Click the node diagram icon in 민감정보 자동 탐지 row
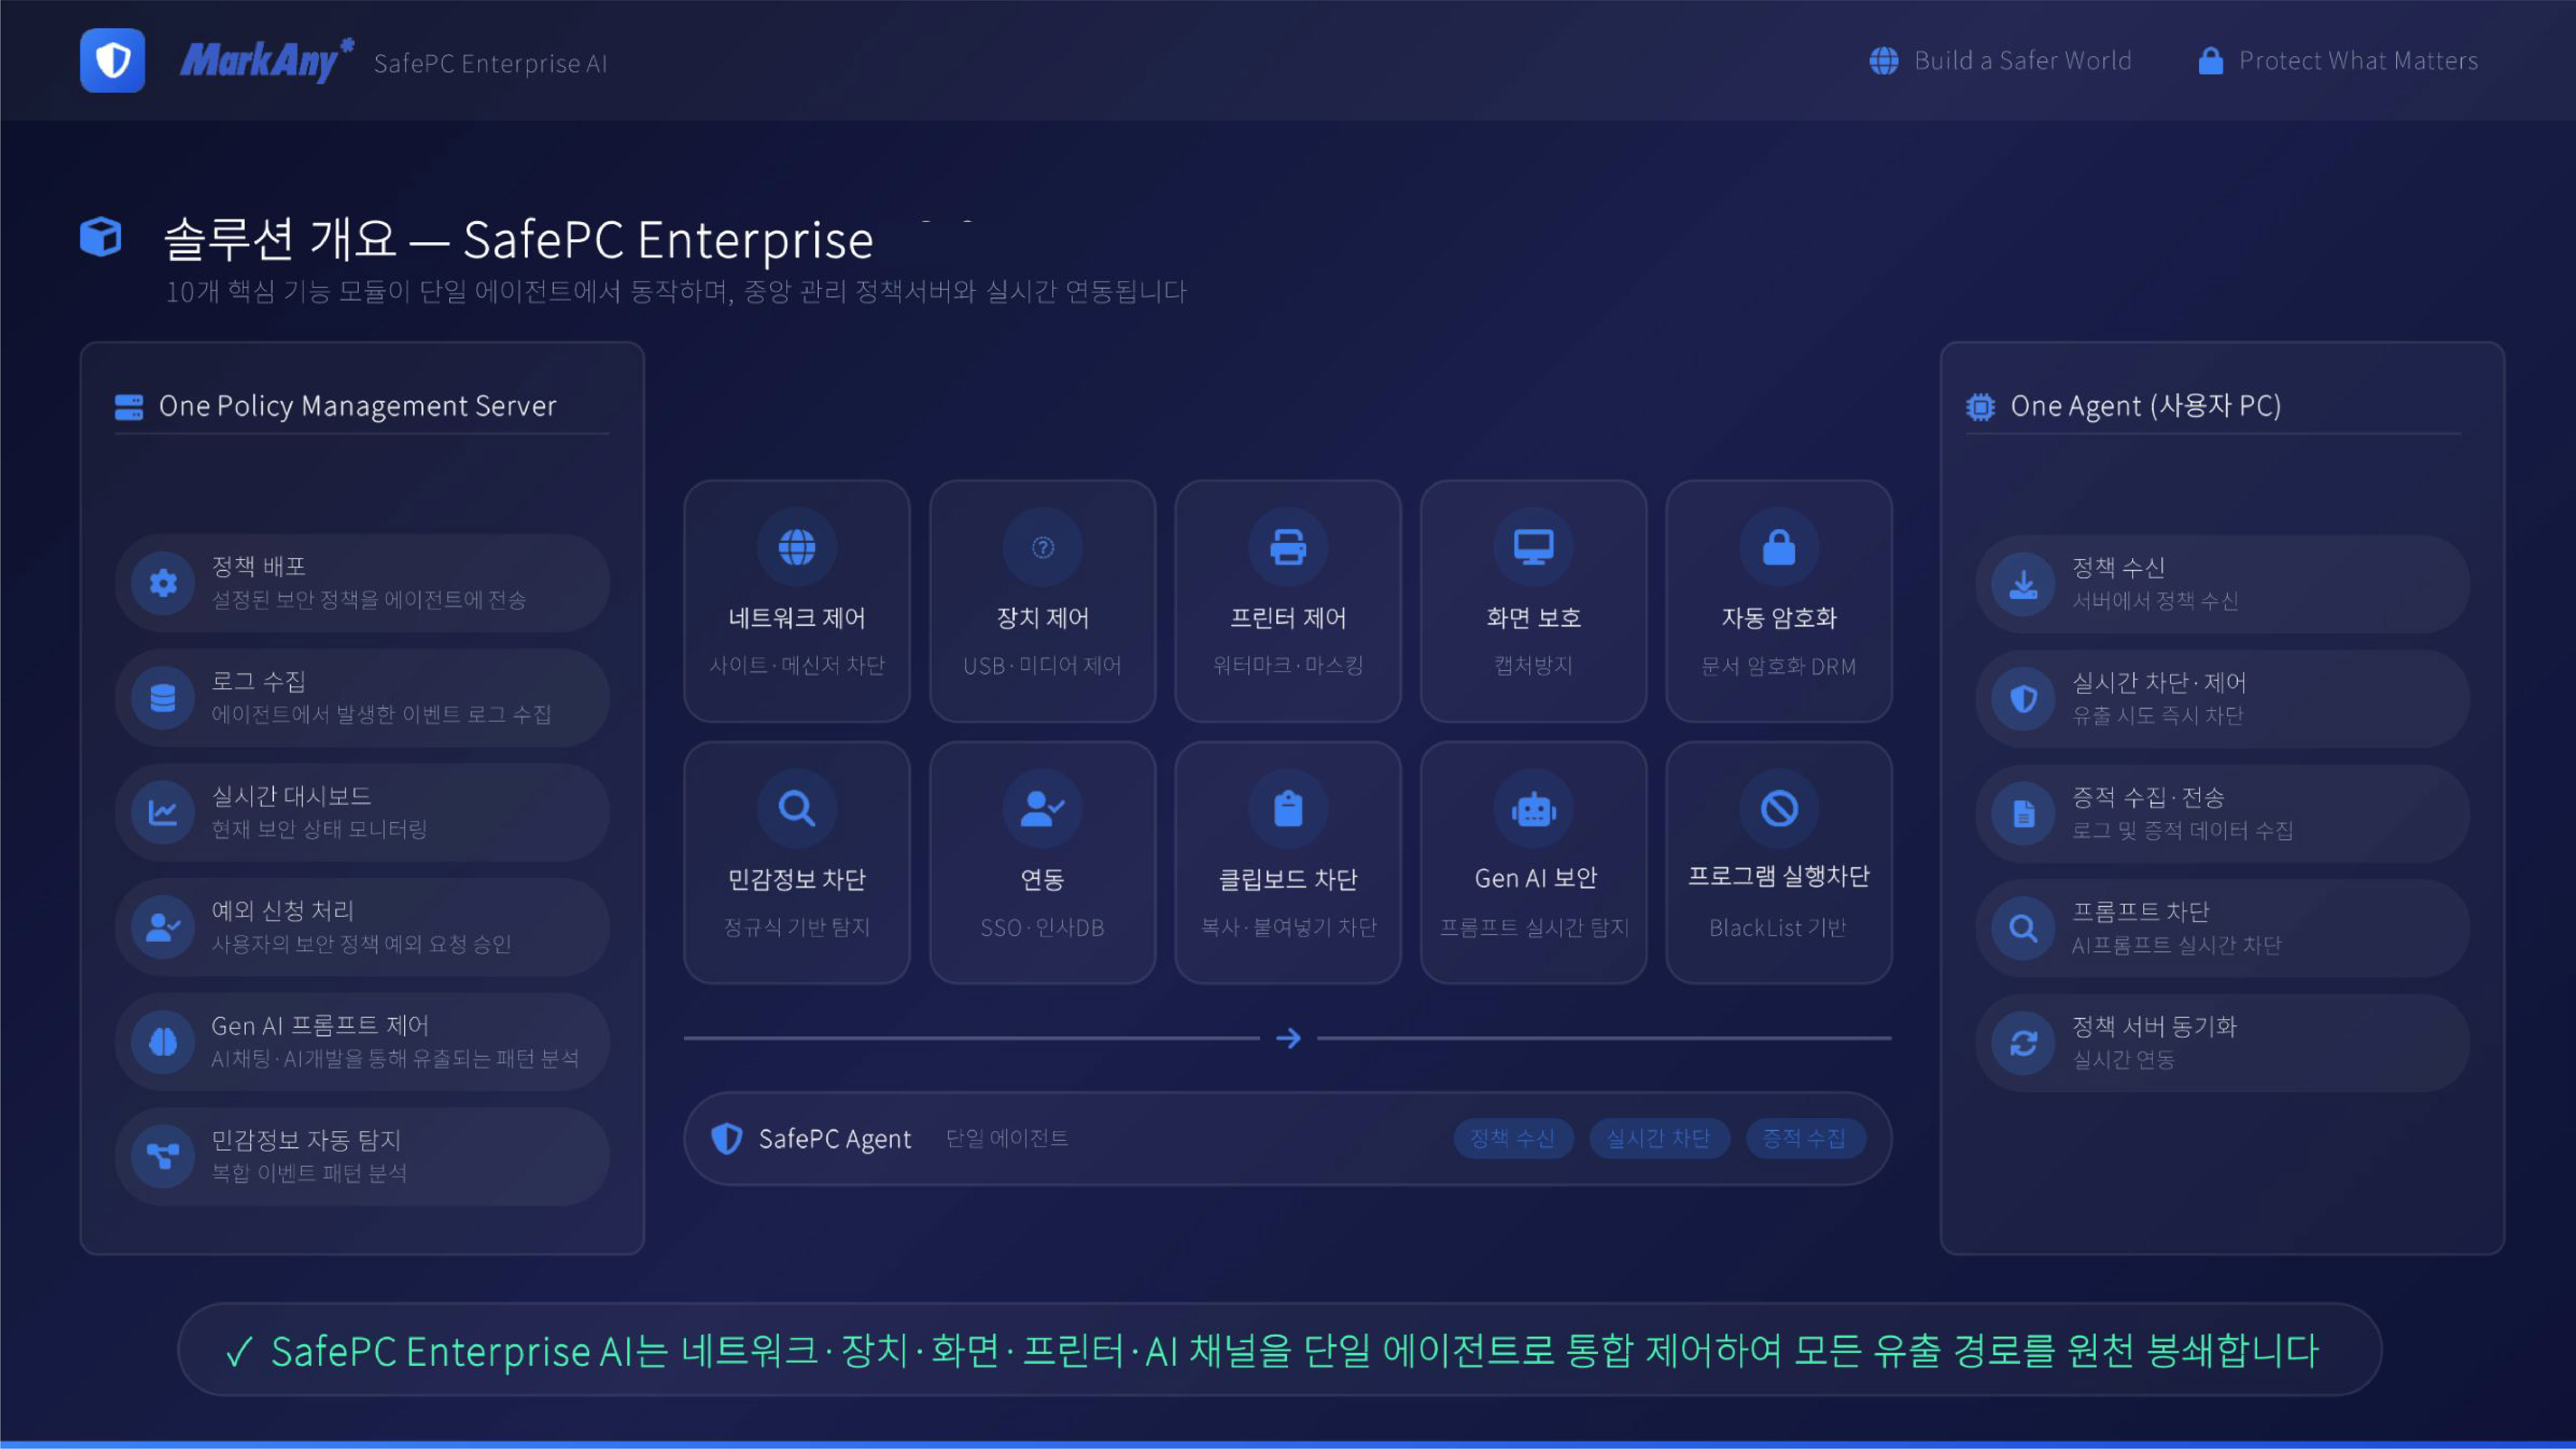This screenshot has width=2576, height=1449. point(163,1156)
